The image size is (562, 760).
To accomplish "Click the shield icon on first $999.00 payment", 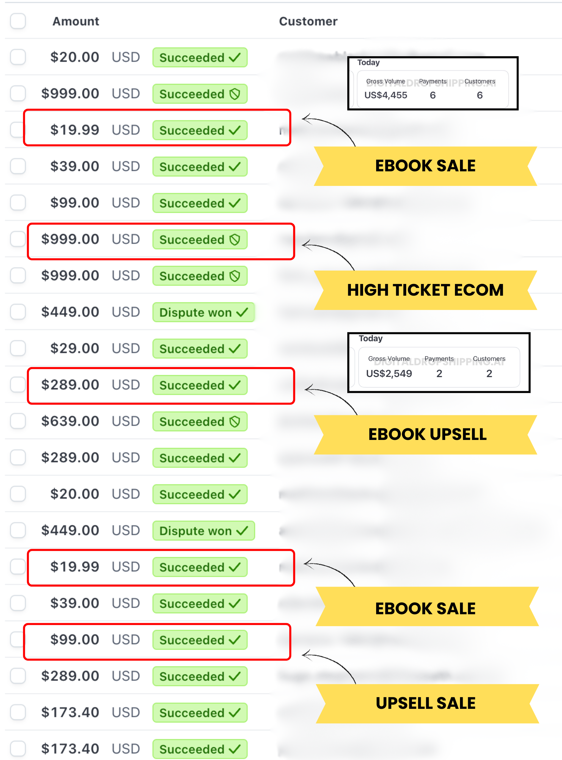I will [x=235, y=94].
